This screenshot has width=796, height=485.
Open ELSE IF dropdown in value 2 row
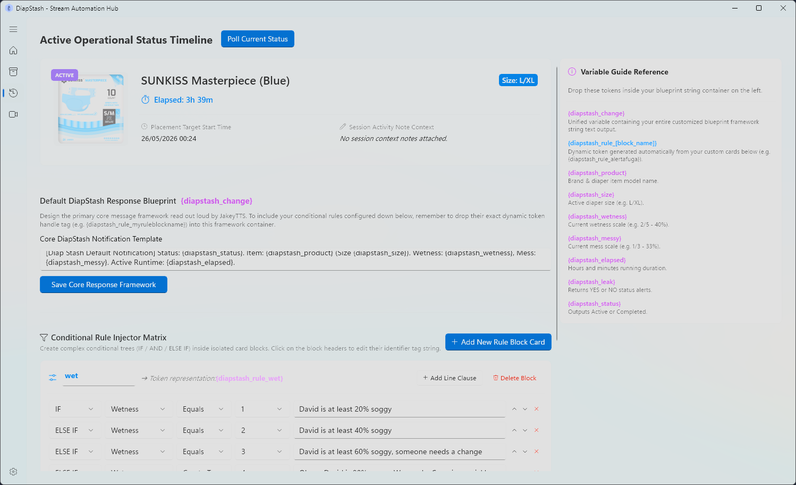click(74, 430)
